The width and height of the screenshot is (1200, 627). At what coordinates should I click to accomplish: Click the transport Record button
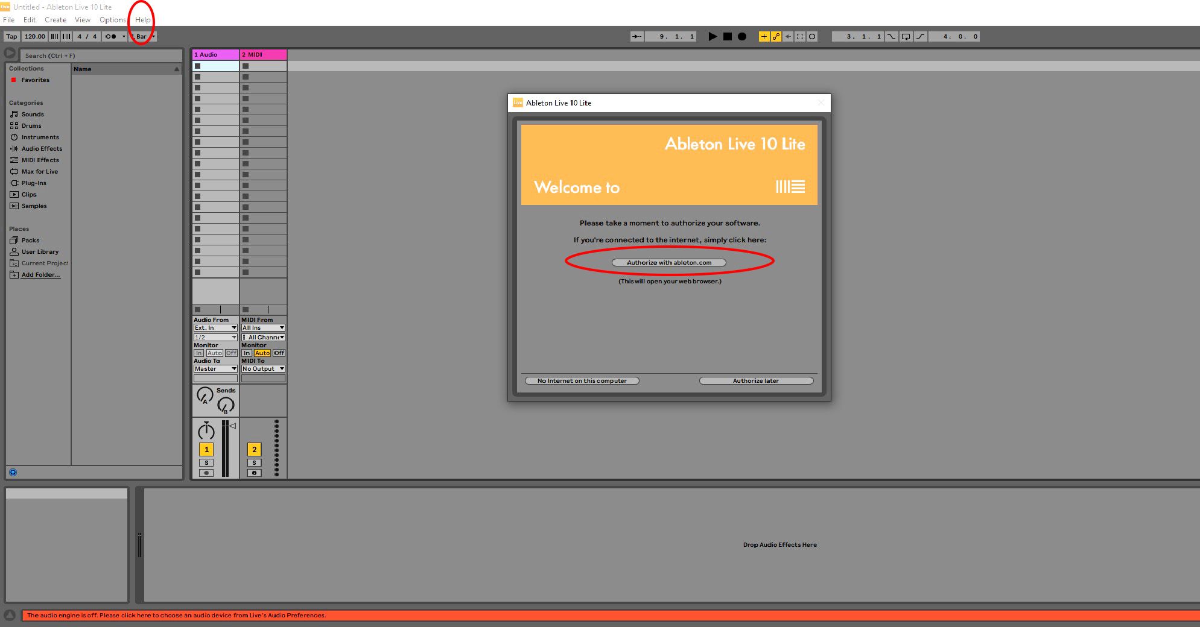(x=742, y=37)
